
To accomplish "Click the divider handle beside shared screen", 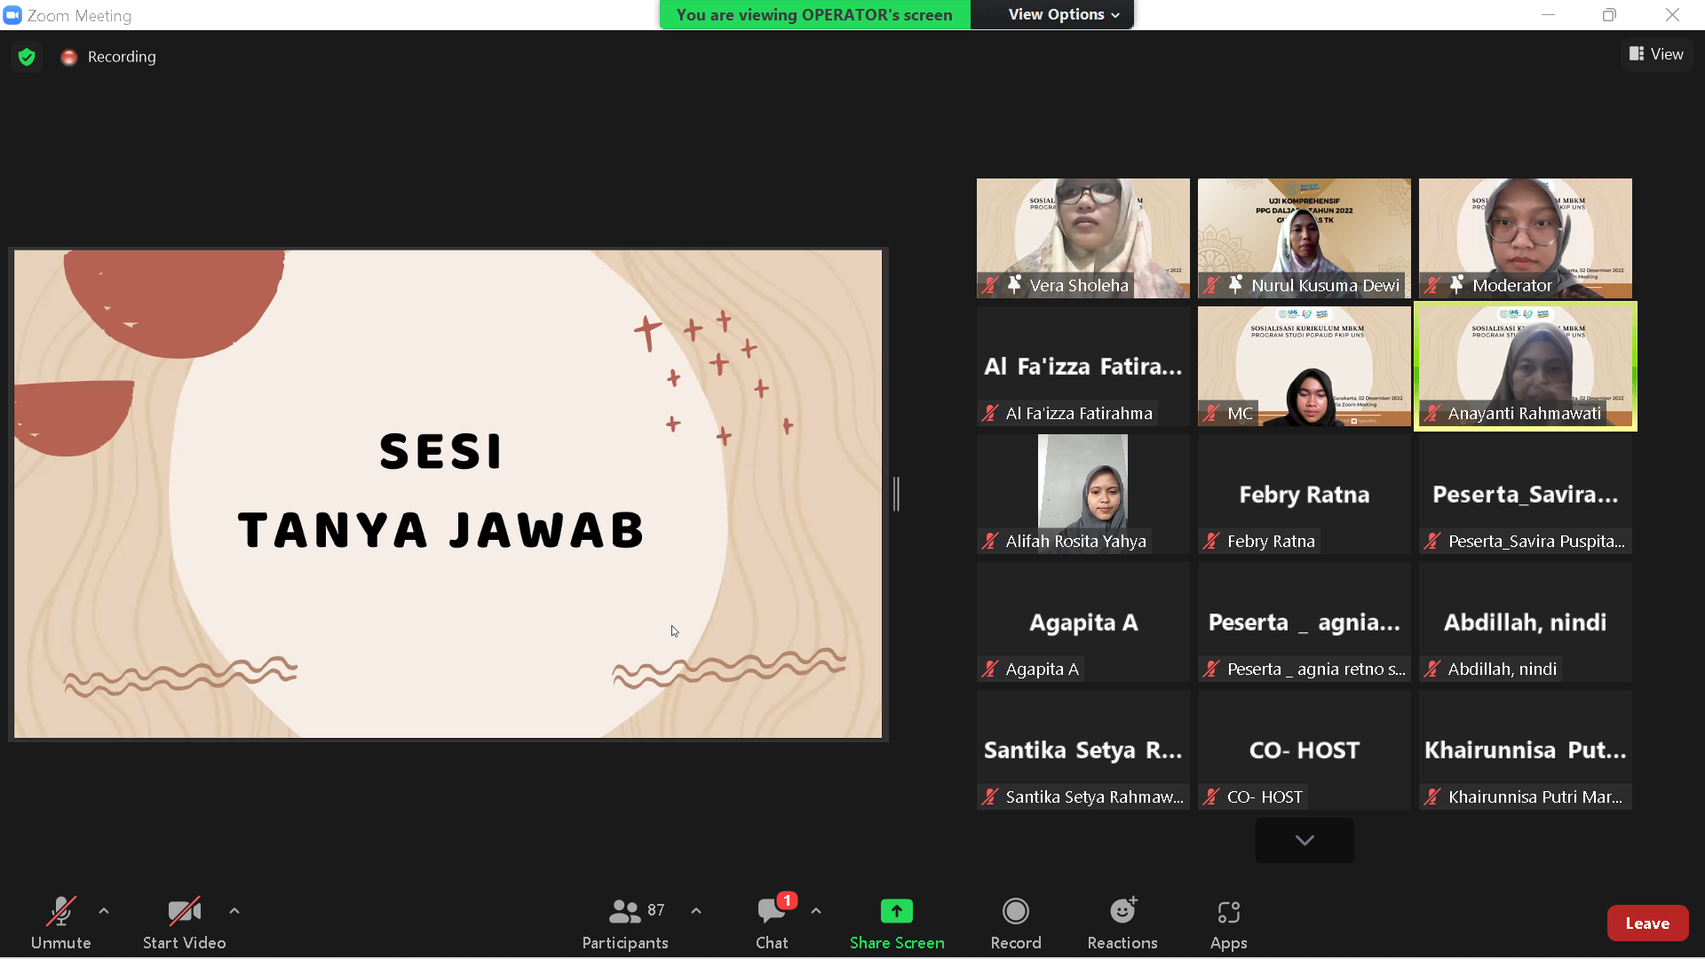I will click(x=897, y=494).
